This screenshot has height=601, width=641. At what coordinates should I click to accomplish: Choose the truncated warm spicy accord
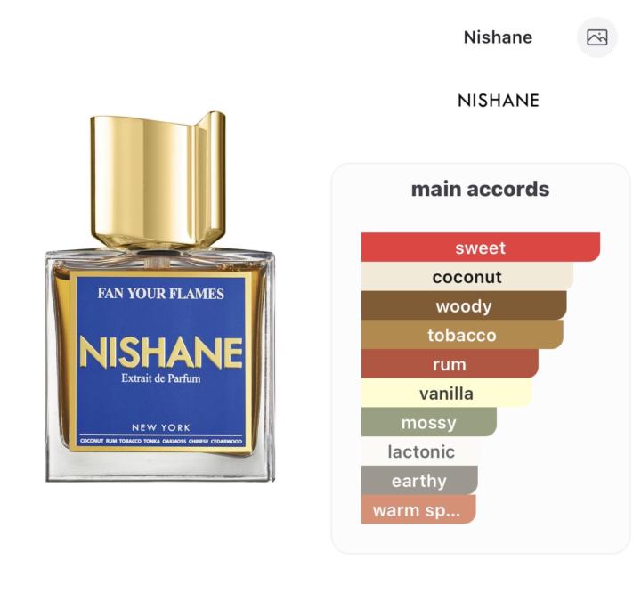click(418, 509)
